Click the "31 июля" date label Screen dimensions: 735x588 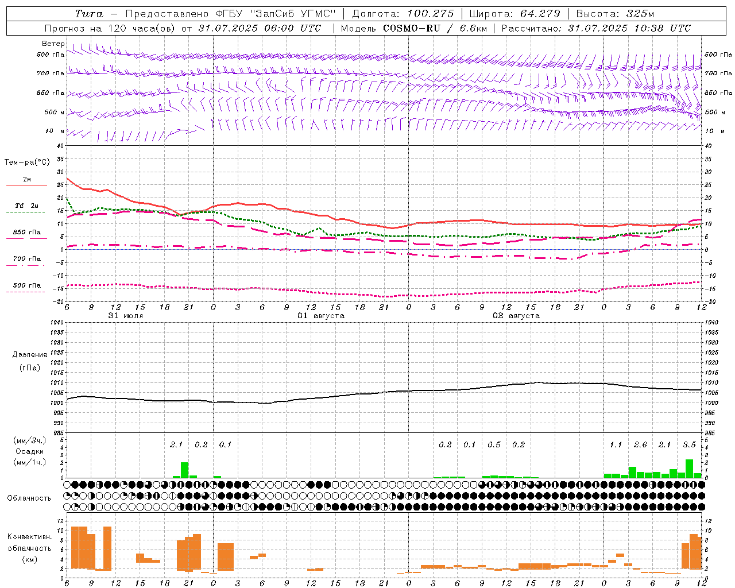click(126, 316)
